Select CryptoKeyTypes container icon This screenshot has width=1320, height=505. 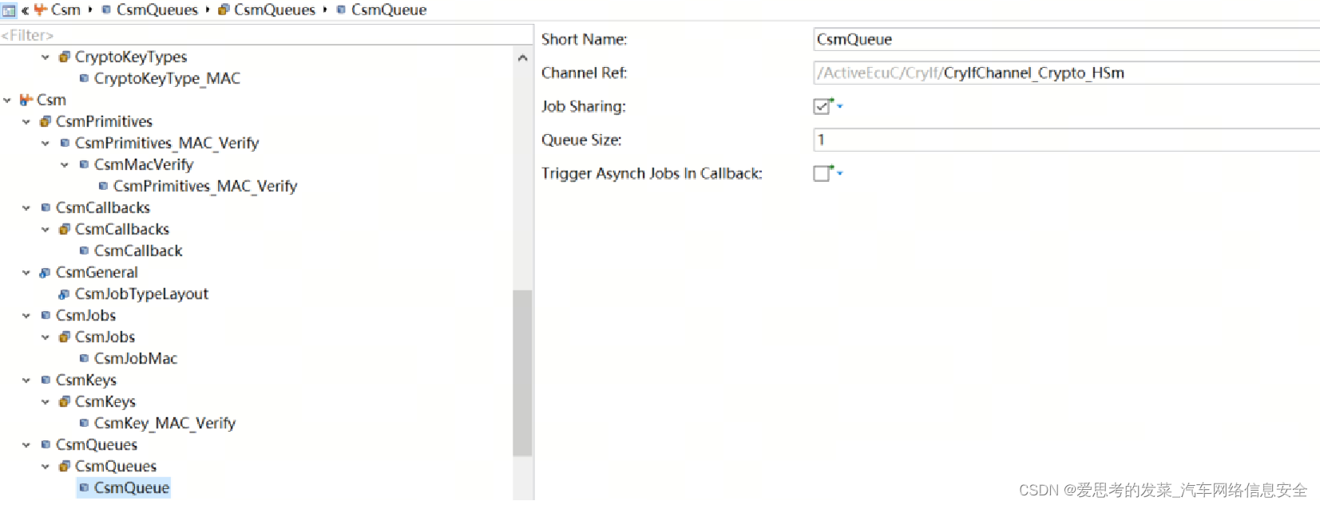click(x=65, y=57)
